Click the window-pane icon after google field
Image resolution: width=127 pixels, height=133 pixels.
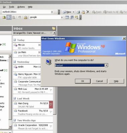[x=67, y=17]
